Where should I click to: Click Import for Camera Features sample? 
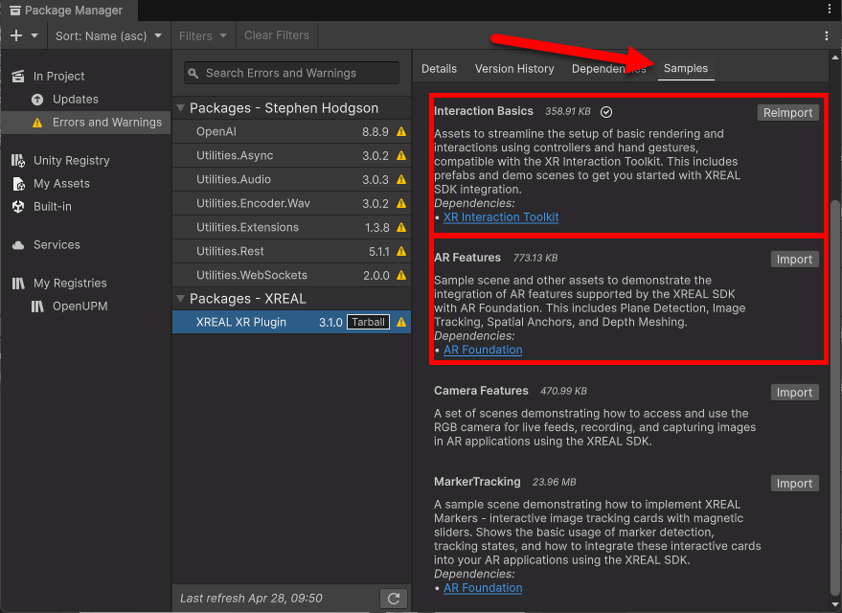pyautogui.click(x=794, y=393)
